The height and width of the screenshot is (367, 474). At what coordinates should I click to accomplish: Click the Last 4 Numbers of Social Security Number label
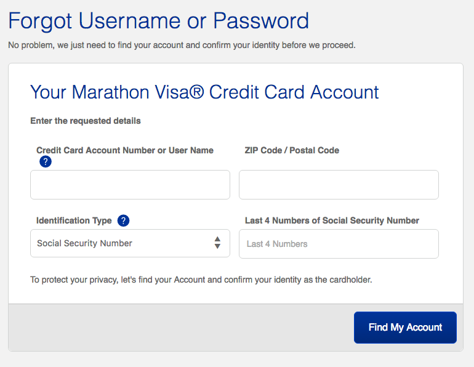332,220
